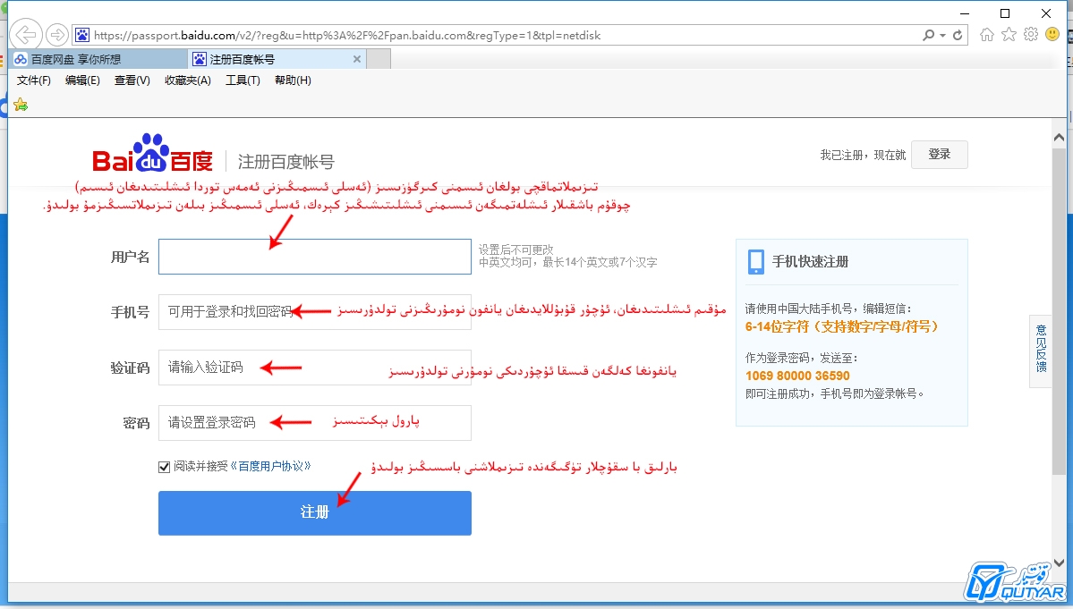Image resolution: width=1073 pixels, height=609 pixels.
Task: Click the scrollbar down arrow
Action: 1059,562
